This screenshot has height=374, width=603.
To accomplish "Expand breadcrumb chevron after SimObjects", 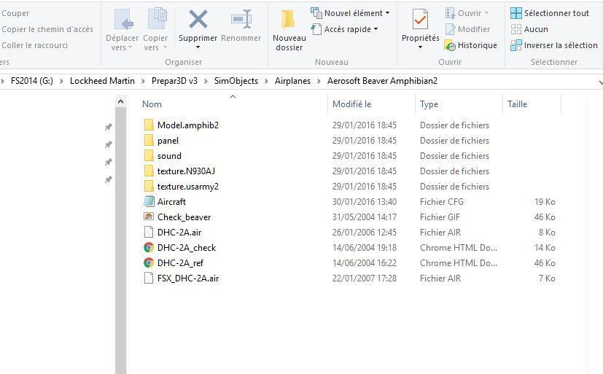I will coord(266,81).
